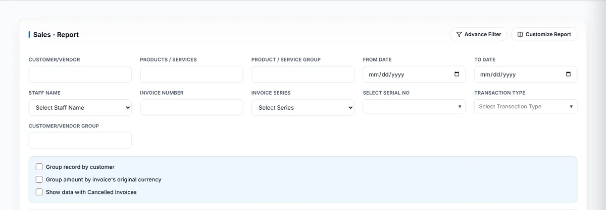
Task: Click the To Date mm/dd/yyyy field
Action: [526, 74]
